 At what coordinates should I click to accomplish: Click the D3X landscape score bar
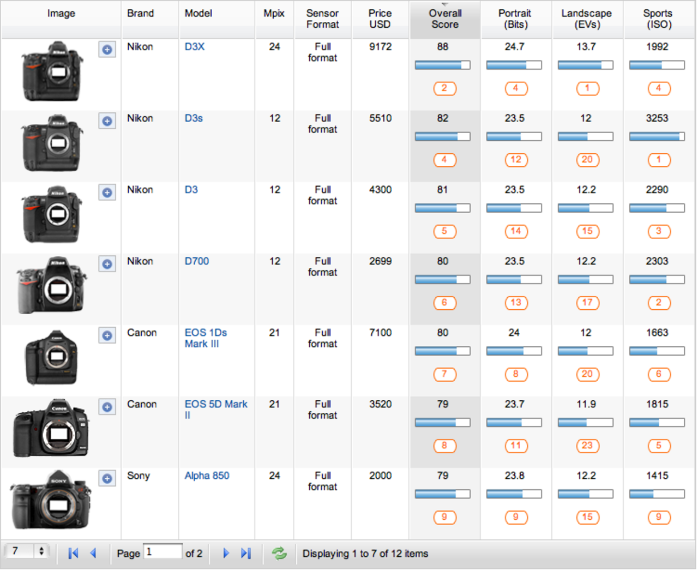click(586, 65)
